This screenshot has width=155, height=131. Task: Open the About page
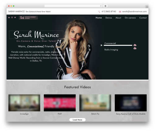point(118,18)
